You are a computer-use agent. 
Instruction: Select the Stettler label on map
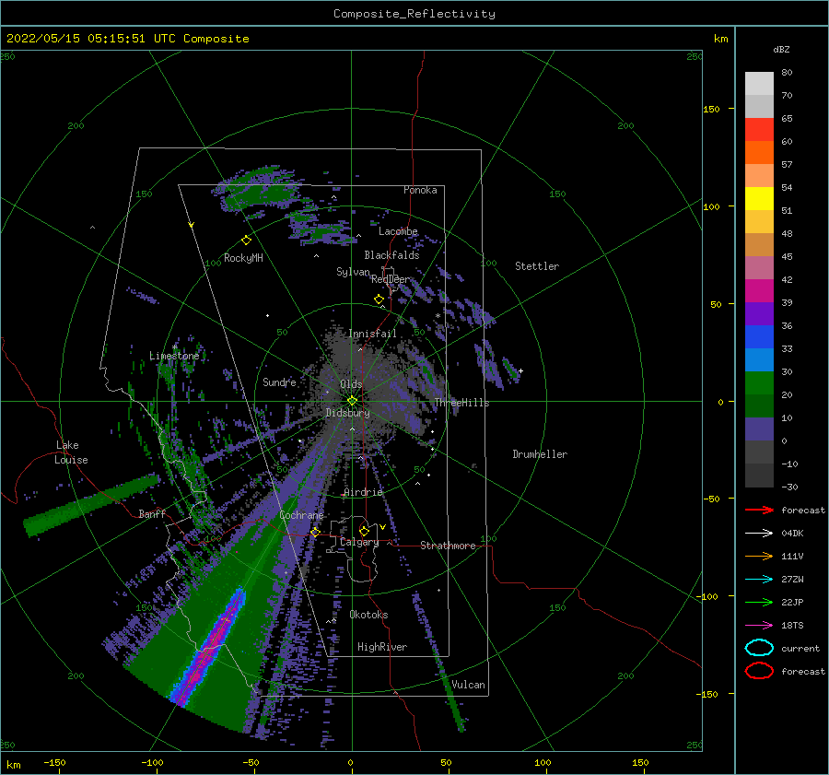pyautogui.click(x=537, y=266)
